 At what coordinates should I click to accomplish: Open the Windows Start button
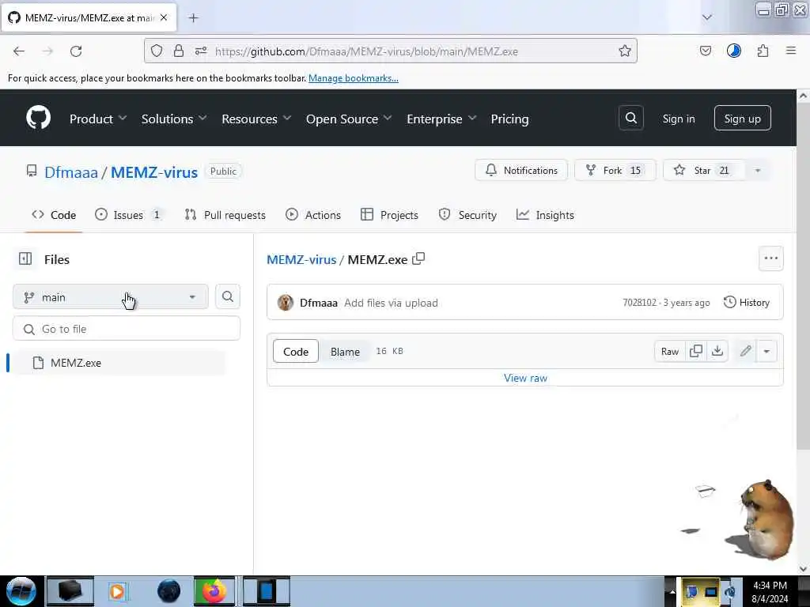[21, 591]
